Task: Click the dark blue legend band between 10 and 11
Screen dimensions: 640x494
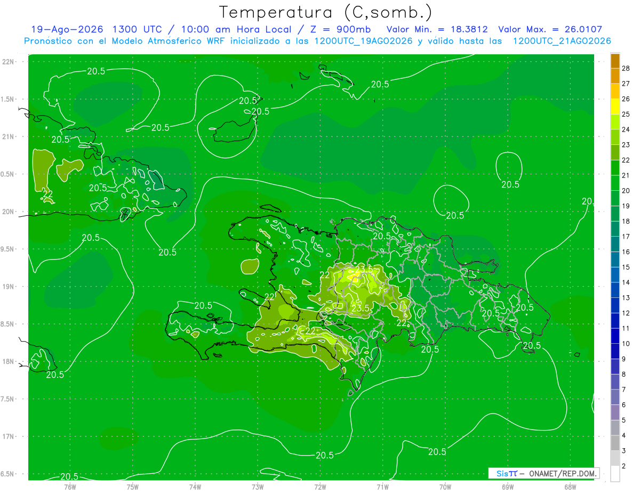Action: coord(615,336)
